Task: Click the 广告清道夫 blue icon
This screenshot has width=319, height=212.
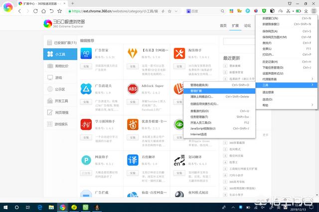Action: tap(86, 89)
